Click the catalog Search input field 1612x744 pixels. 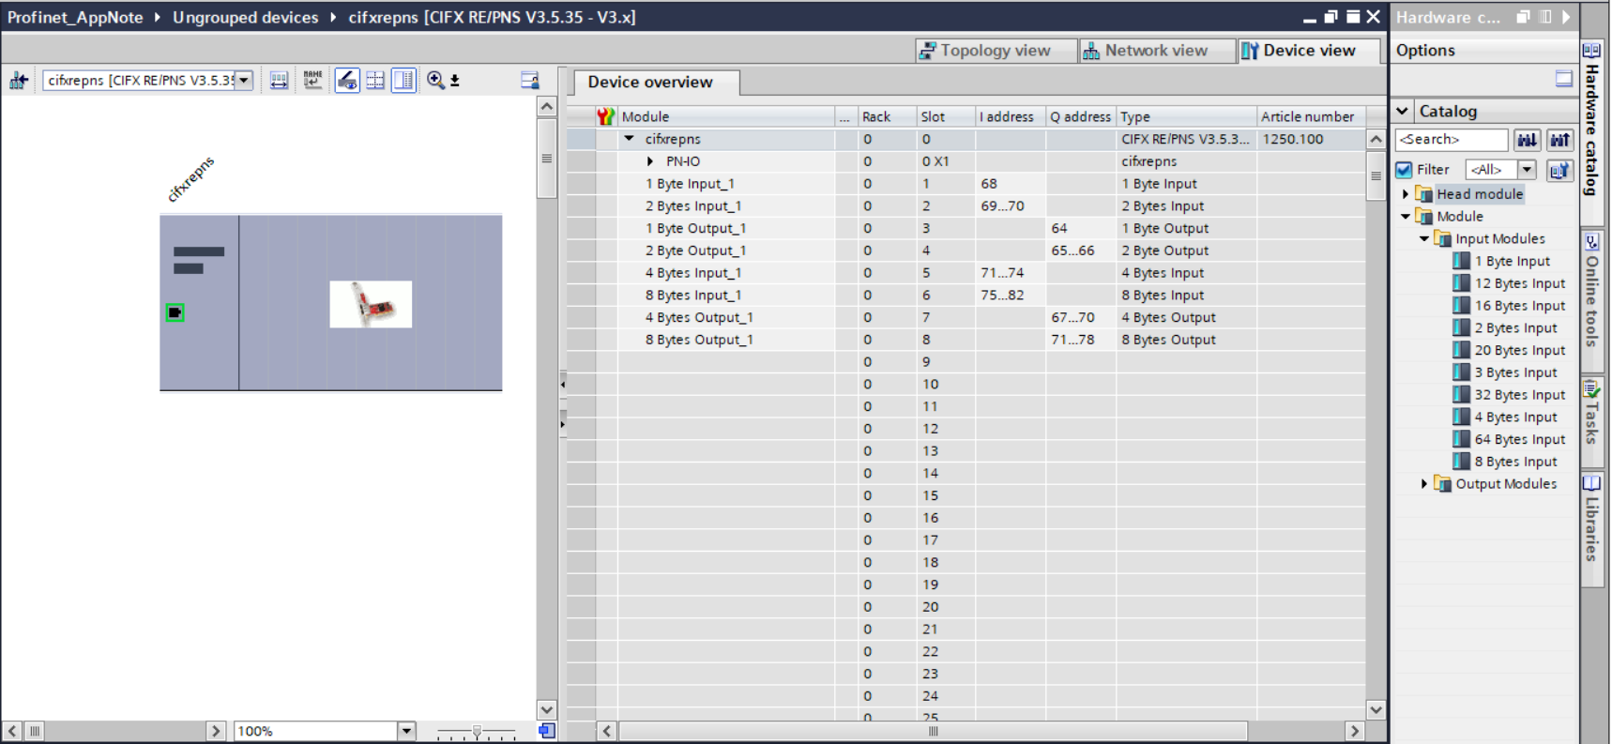click(1450, 140)
